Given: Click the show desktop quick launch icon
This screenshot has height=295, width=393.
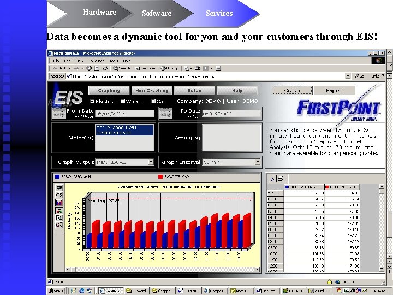Looking at the screenshot, I should pyautogui.click(x=74, y=291).
